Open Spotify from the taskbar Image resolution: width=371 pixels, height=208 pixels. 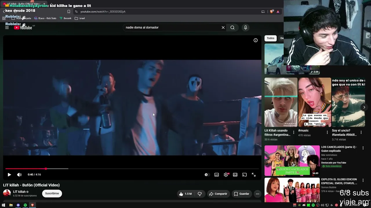25,205
